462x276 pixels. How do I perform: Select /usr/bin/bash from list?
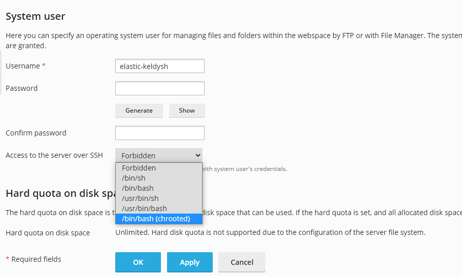pos(159,209)
